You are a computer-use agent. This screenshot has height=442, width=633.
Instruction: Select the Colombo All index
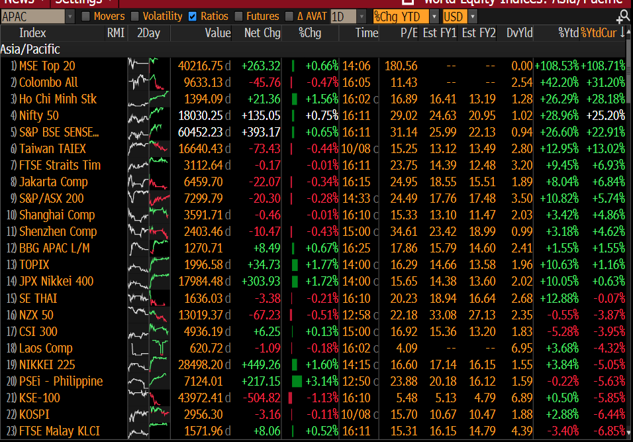(48, 82)
